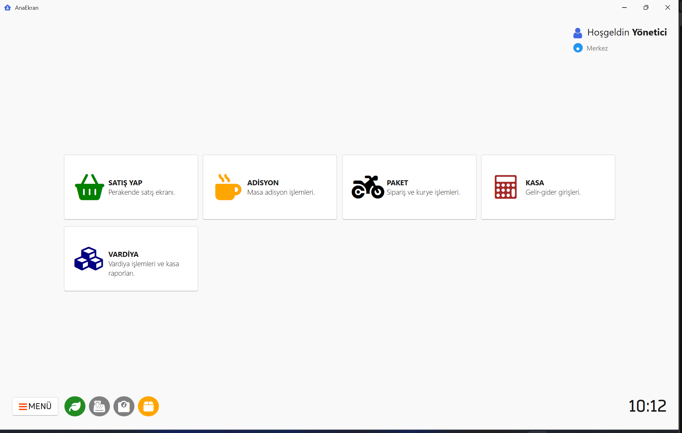Click the black motorcycle icon
The width and height of the screenshot is (682, 433).
click(x=368, y=187)
